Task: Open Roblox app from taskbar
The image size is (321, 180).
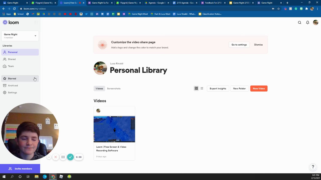Action: point(61,177)
